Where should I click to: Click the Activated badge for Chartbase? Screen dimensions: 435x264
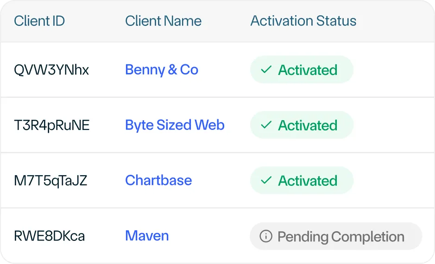point(302,180)
